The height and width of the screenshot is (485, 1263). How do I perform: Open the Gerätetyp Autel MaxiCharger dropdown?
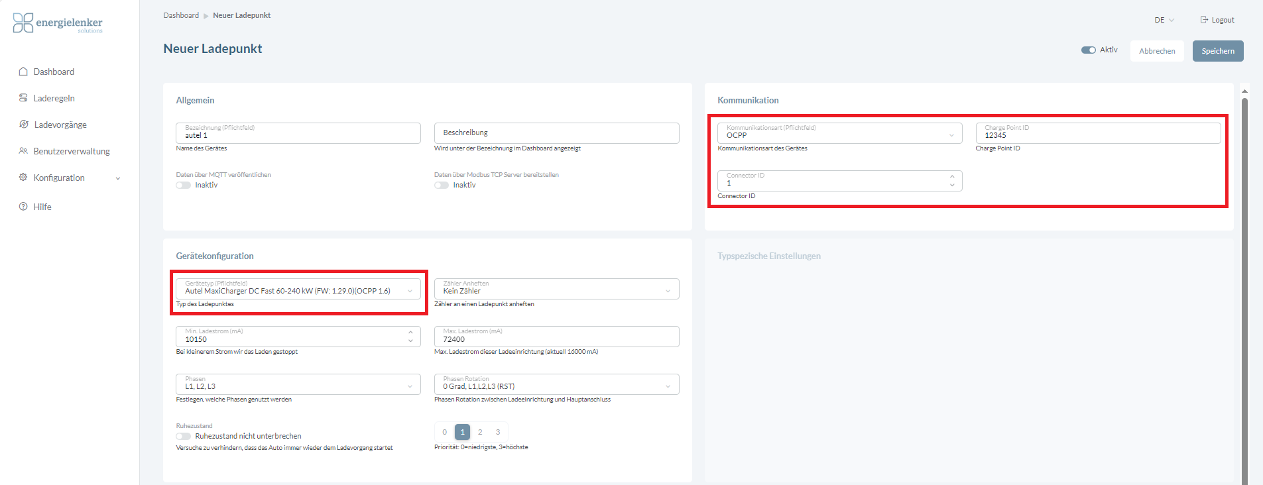pos(298,290)
